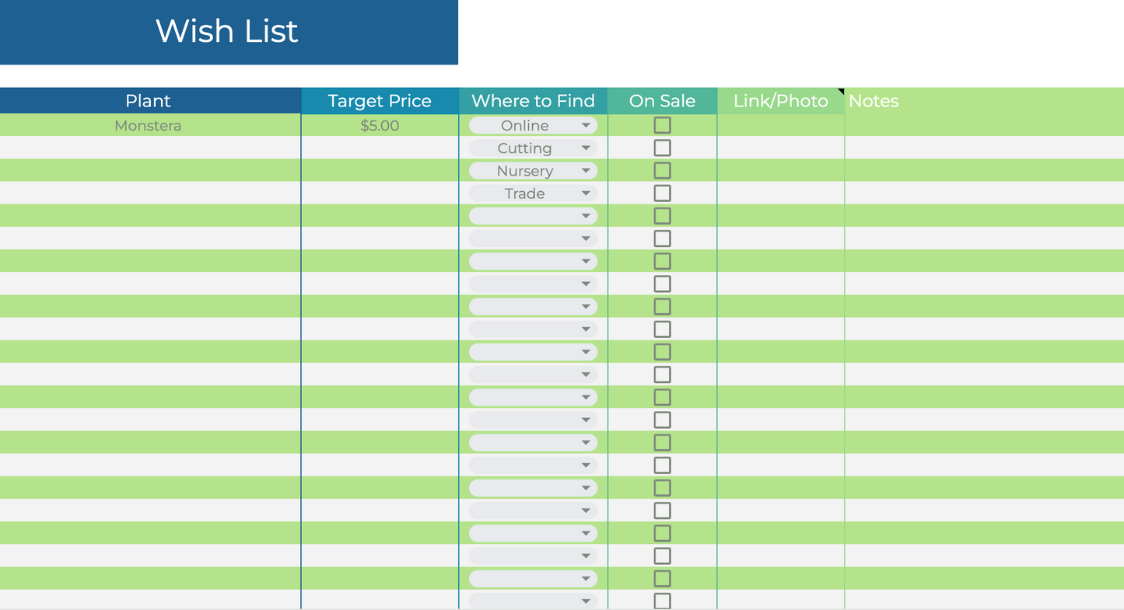Enable the On Sale checkbox beside Trade
The height and width of the screenshot is (610, 1124).
tap(662, 193)
